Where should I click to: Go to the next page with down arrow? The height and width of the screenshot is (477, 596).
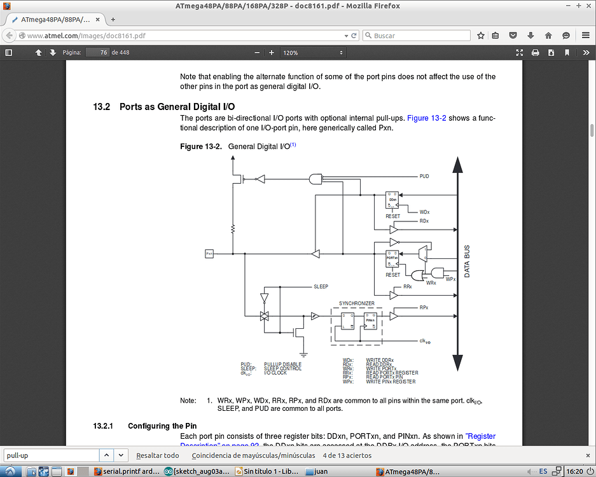52,53
